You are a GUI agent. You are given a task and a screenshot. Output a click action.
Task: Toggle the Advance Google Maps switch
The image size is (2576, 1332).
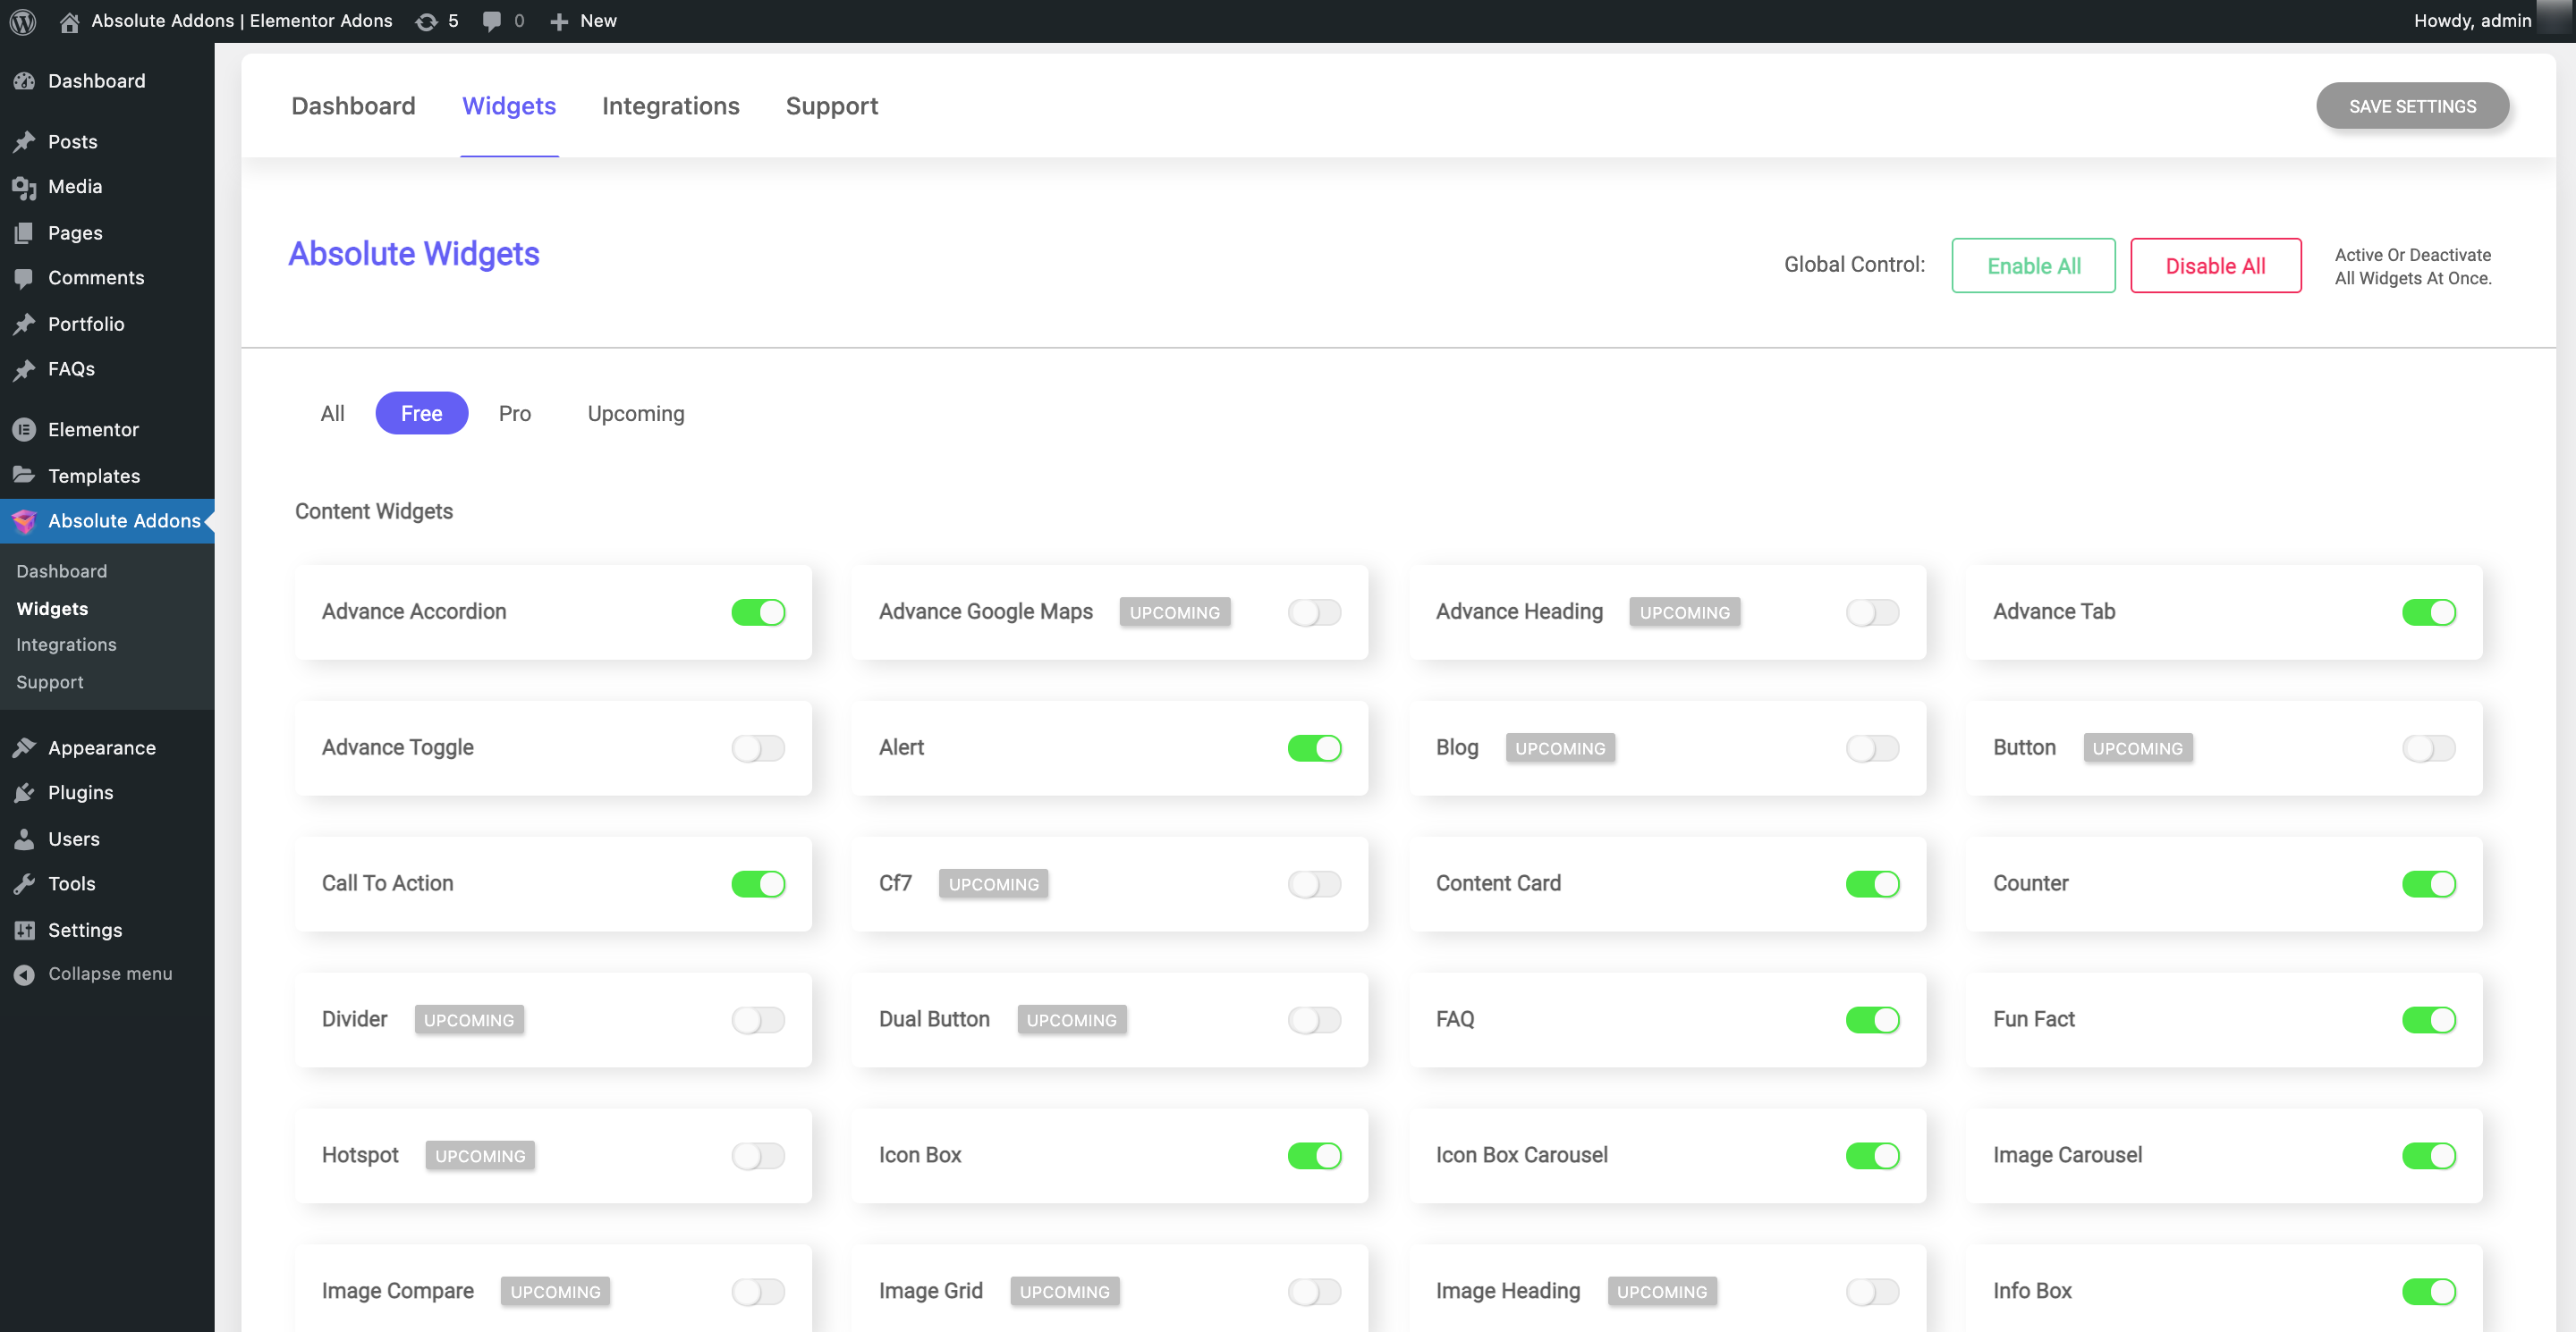tap(1314, 611)
